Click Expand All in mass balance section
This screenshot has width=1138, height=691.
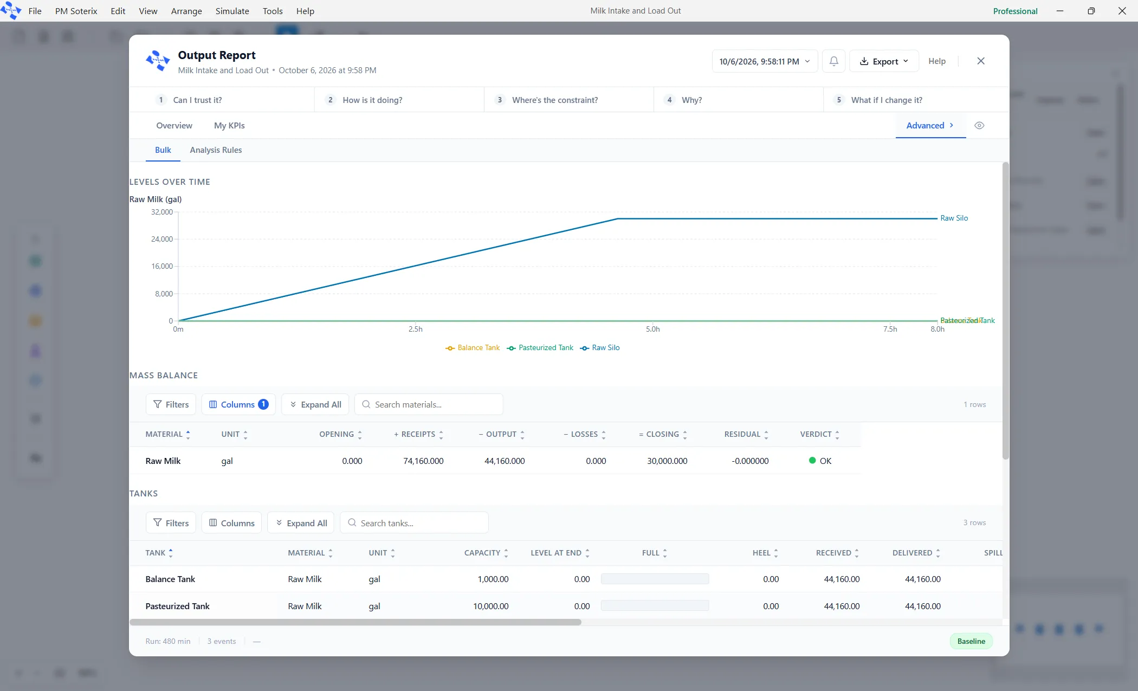point(315,404)
